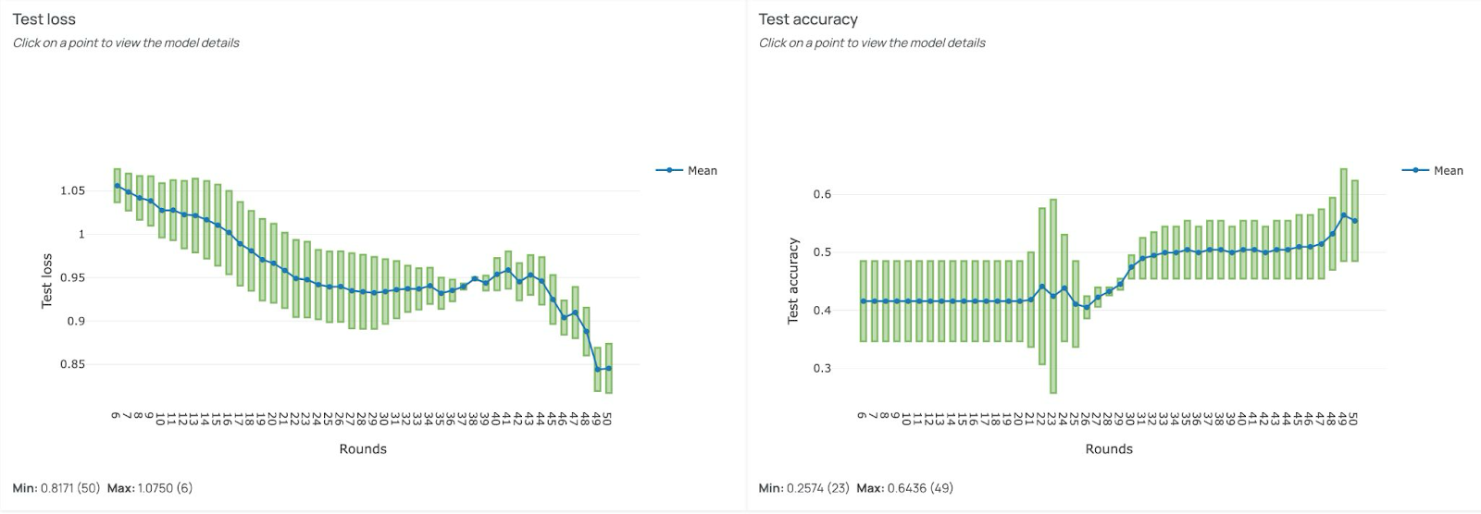The image size is (1481, 514).
Task: Select the round 22 point in Test accuracy
Action: pyautogui.click(x=1041, y=287)
